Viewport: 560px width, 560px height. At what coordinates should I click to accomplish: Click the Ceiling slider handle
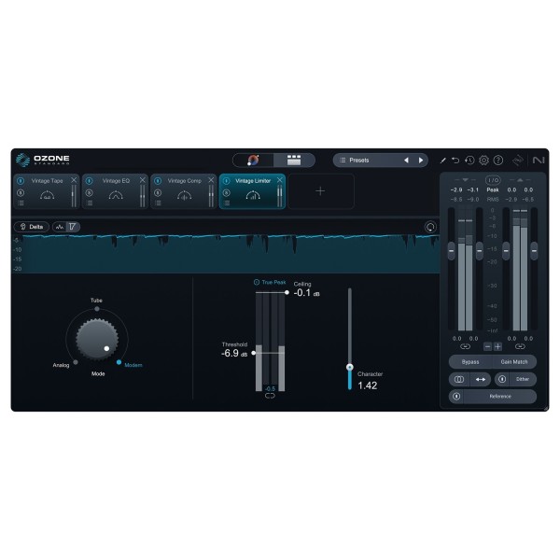287,292
